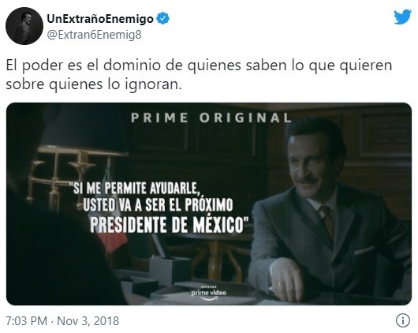Open the tweet info circle icon
Screen dimensions: 418x333
[x=403, y=320]
